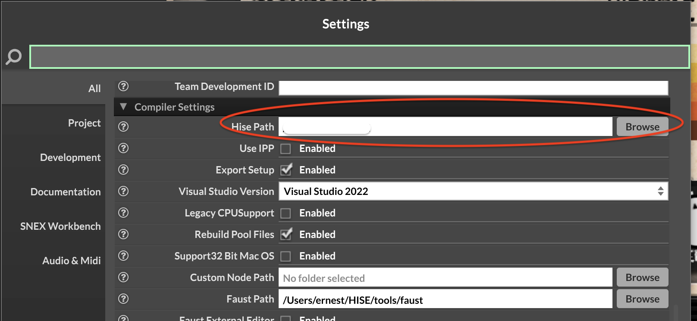697x321 pixels.
Task: Uncheck the Rebuild Pool Files checkbox
Action: point(286,234)
